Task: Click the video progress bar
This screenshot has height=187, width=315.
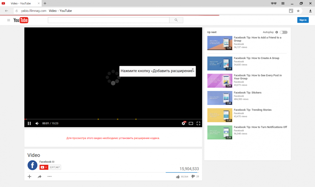Action: pyautogui.click(x=113, y=119)
